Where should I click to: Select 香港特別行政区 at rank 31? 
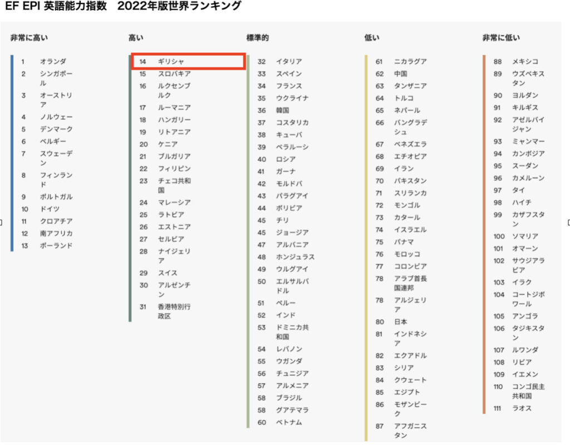tap(174, 311)
